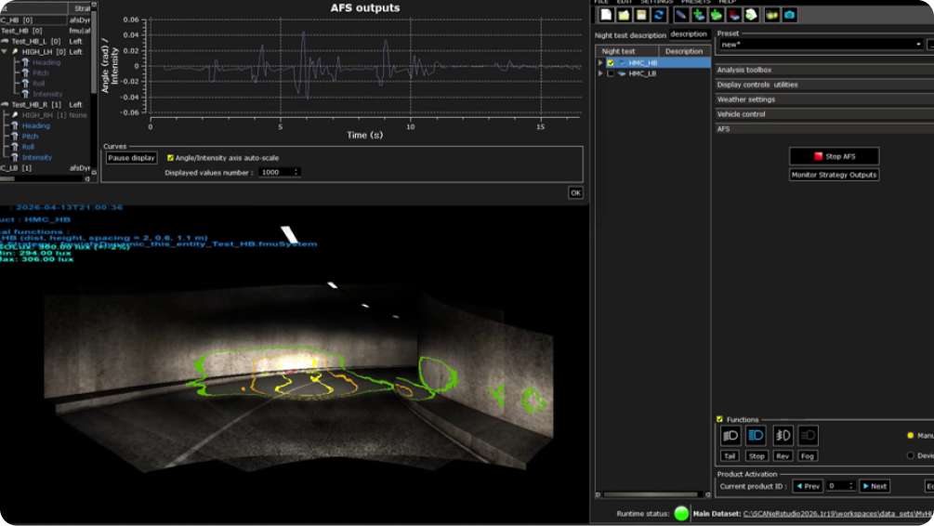Image resolution: width=934 pixels, height=526 pixels.
Task: Click the green-arrow import test icon
Action: click(x=716, y=16)
